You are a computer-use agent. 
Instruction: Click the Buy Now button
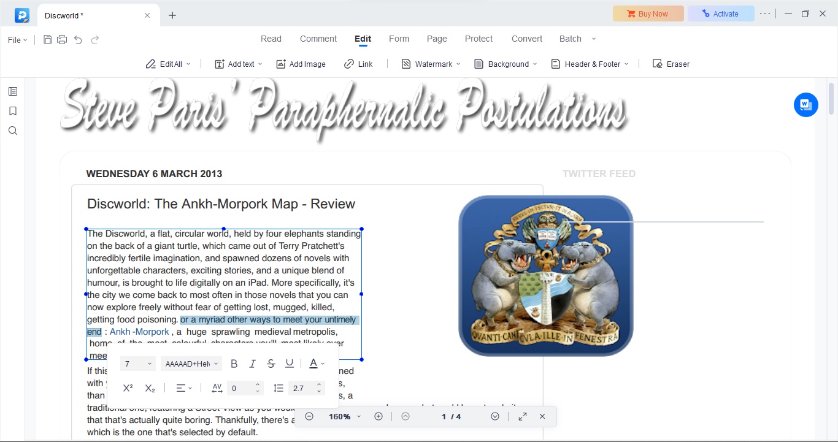(x=648, y=13)
